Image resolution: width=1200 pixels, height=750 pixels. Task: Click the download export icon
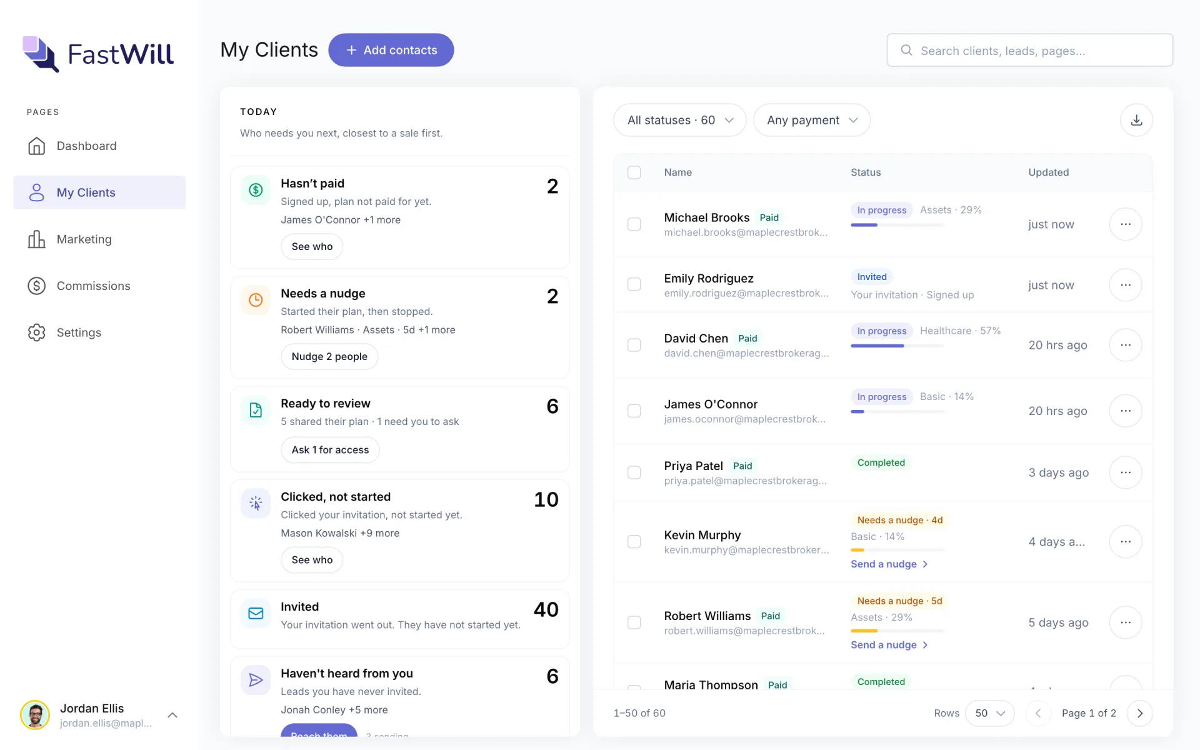(1136, 120)
